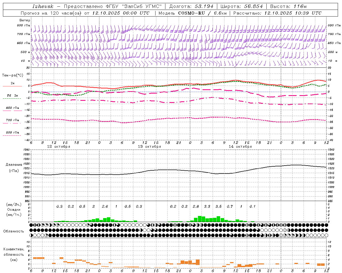Click the '14 октября' date label
This screenshot has width=342, height=273.
click(240, 147)
